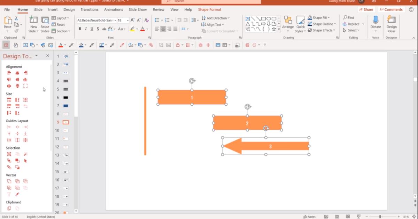This screenshot has width=418, height=219.
Task: Click the Search box in title bar
Action: [x=211, y=1]
